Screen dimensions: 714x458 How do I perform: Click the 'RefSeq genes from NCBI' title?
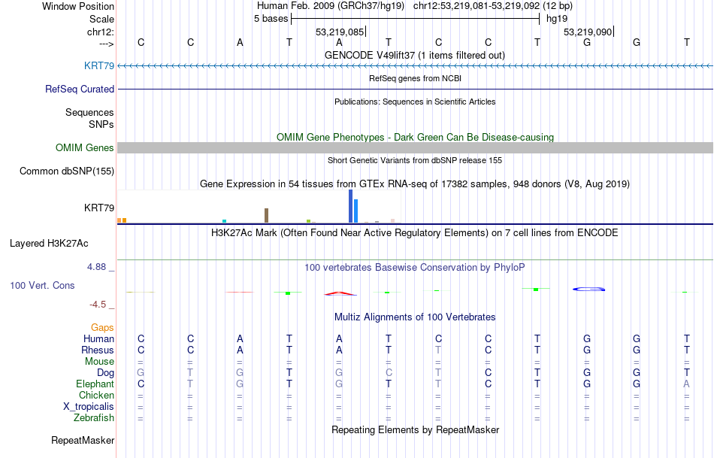coord(415,78)
